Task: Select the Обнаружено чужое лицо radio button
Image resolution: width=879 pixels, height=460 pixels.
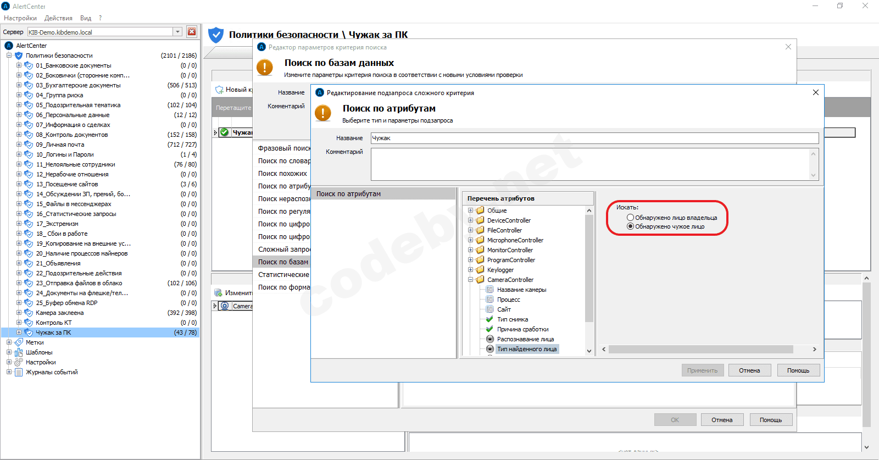Action: click(631, 226)
